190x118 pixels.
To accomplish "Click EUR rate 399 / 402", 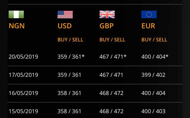I will click(x=153, y=75).
